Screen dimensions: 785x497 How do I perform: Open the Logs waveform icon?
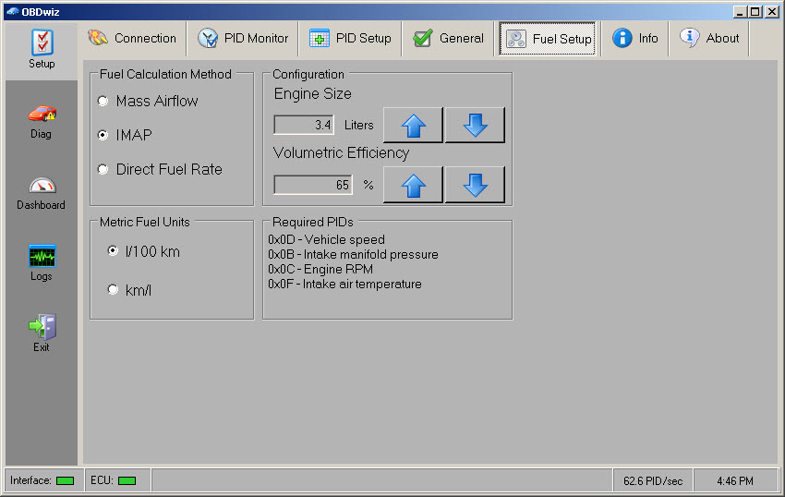pyautogui.click(x=42, y=262)
